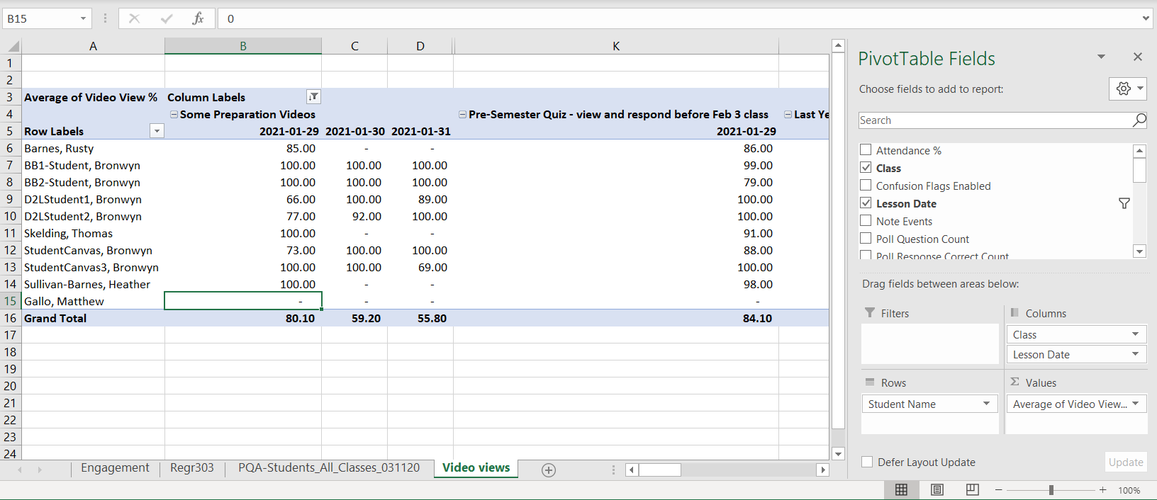Screen dimensions: 1157x500
Task: Open the Row Labels filter dropdown
Action: 157,131
